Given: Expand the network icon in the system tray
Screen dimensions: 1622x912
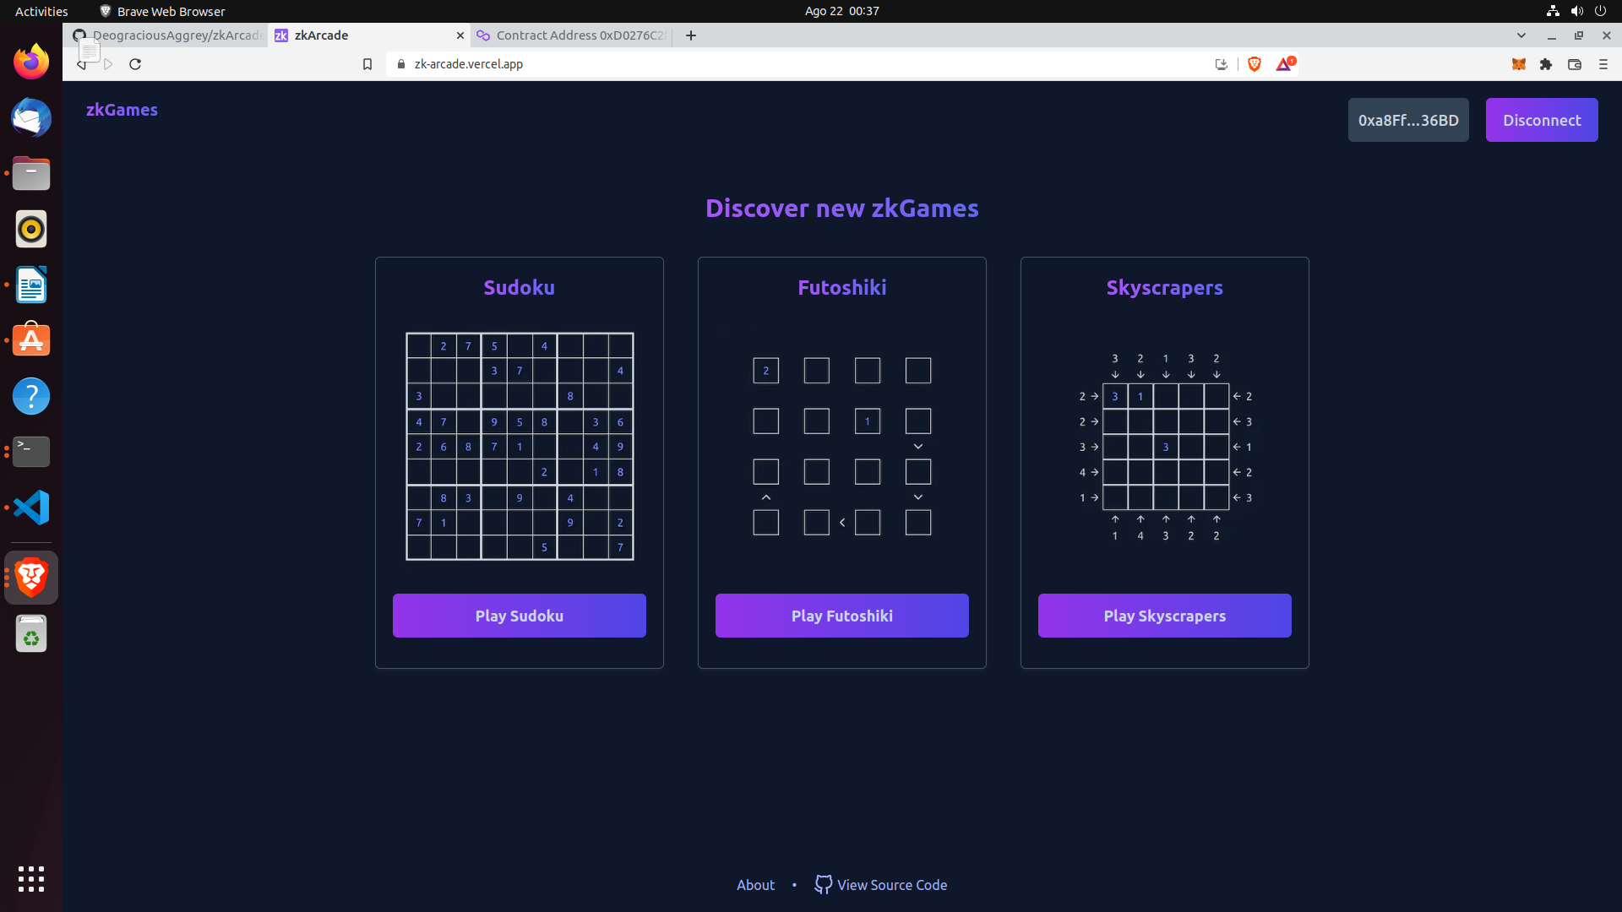Looking at the screenshot, I should tap(1552, 11).
